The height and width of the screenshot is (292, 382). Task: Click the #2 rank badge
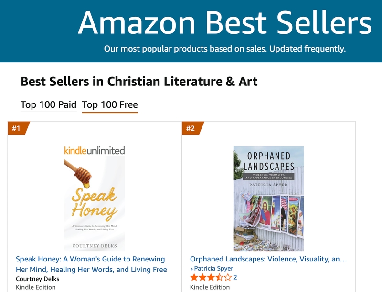(x=191, y=128)
